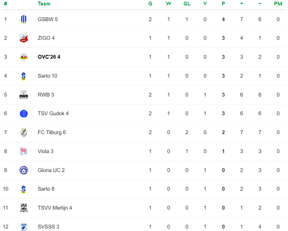Click the Sarto 8 club logo
Screen dimensions: 288x231
click(x=24, y=189)
